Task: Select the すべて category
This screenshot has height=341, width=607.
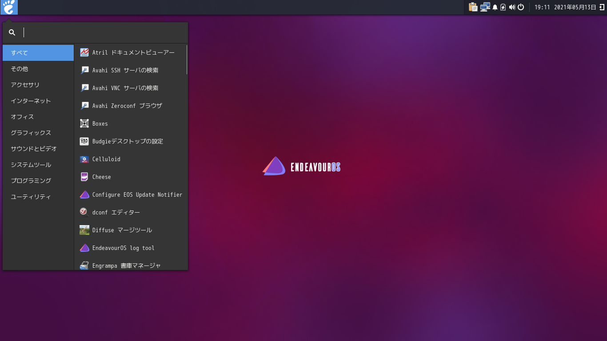Action: (38, 53)
